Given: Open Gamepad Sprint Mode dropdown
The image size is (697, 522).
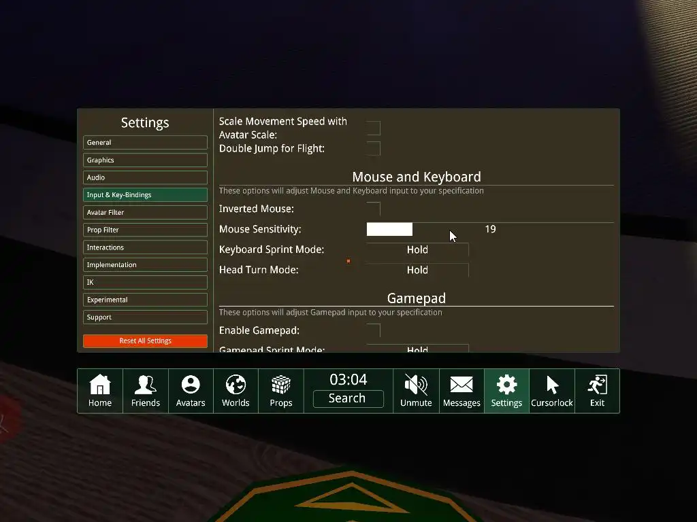Looking at the screenshot, I should point(417,349).
